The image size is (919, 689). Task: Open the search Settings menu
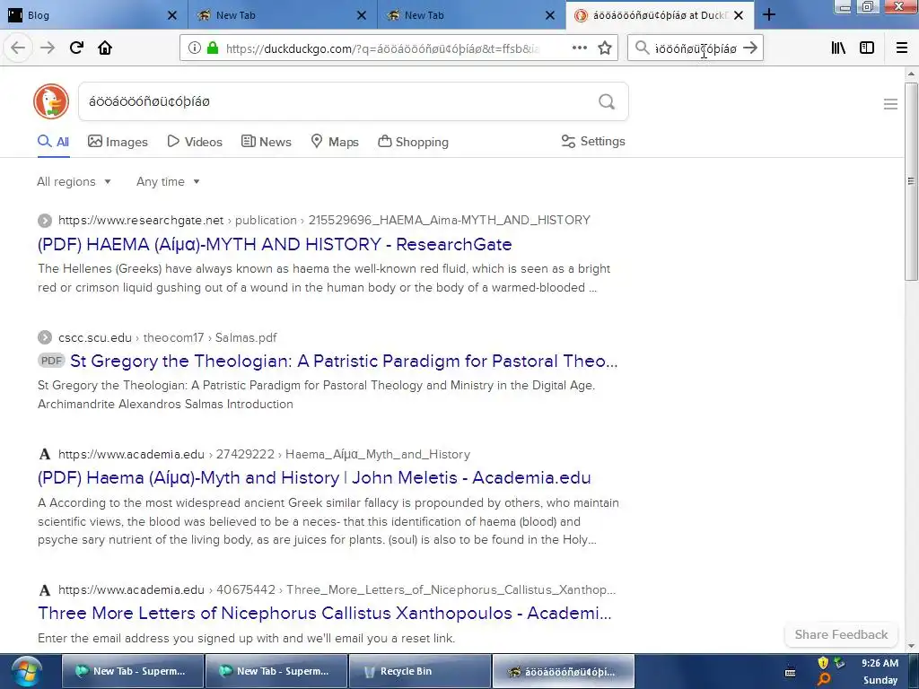pyautogui.click(x=593, y=142)
